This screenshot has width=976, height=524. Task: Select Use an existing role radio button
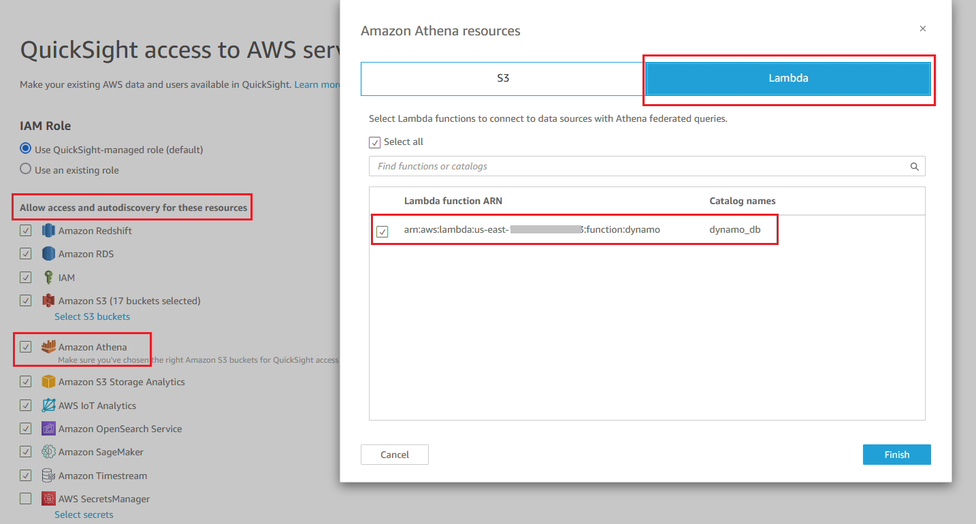coord(26,169)
